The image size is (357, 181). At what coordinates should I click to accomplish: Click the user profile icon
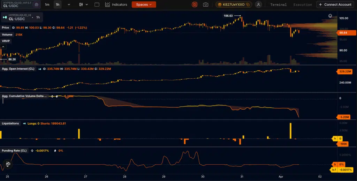pyautogui.click(x=258, y=5)
